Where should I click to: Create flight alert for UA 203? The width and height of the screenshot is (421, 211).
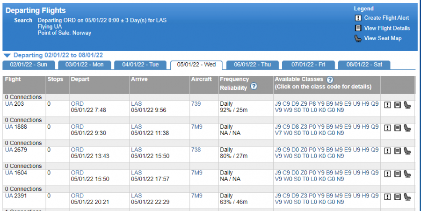click(387, 105)
